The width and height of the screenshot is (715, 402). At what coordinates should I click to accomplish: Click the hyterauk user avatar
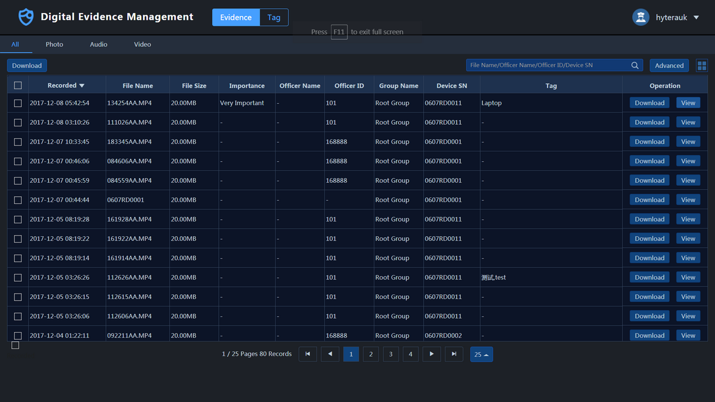click(641, 18)
